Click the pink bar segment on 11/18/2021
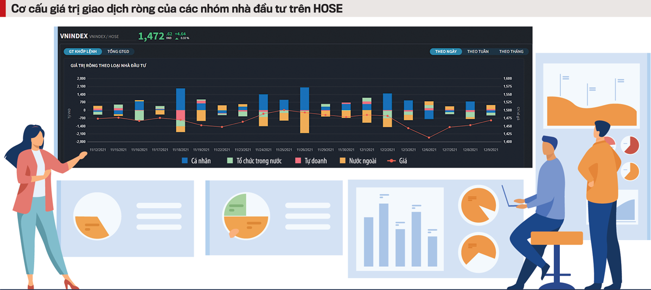Viewport: 651px width, 290px height. 181,116
